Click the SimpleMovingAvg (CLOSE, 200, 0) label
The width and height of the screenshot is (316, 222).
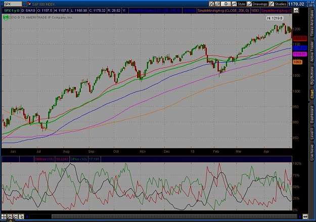click(x=223, y=11)
